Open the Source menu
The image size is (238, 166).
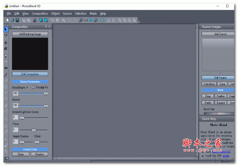pos(67,13)
